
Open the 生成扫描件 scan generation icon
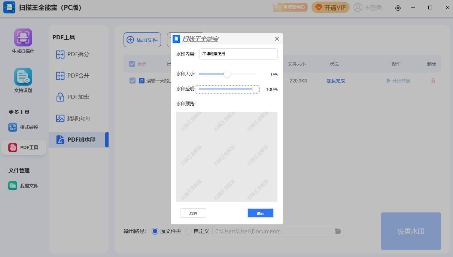coord(23,41)
